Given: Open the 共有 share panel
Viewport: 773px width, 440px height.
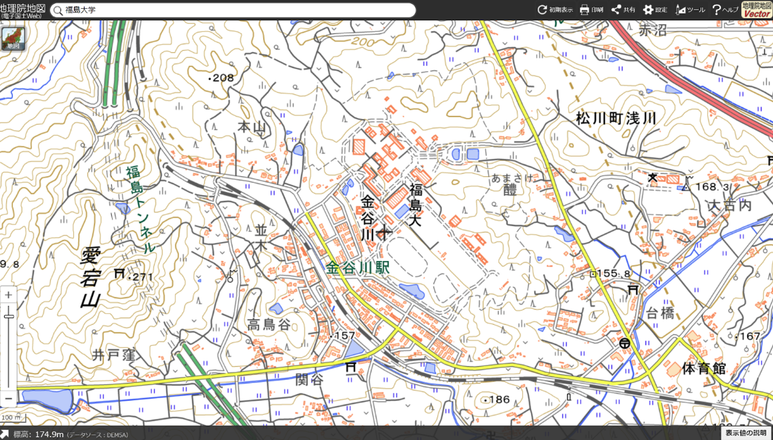Looking at the screenshot, I should [x=622, y=9].
